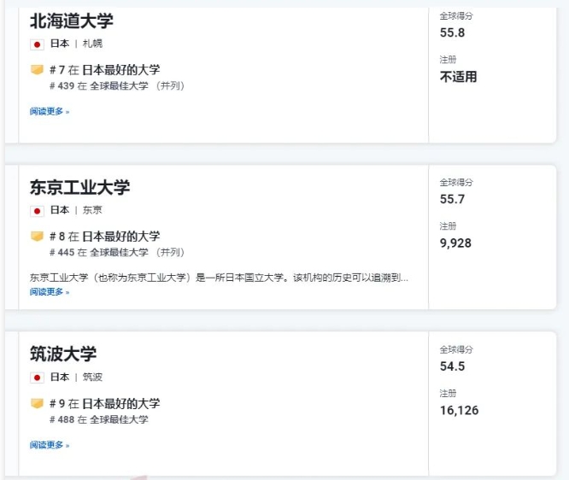Click #9 在 日本最好的大学 ranking text
The width and height of the screenshot is (569, 480).
point(104,403)
